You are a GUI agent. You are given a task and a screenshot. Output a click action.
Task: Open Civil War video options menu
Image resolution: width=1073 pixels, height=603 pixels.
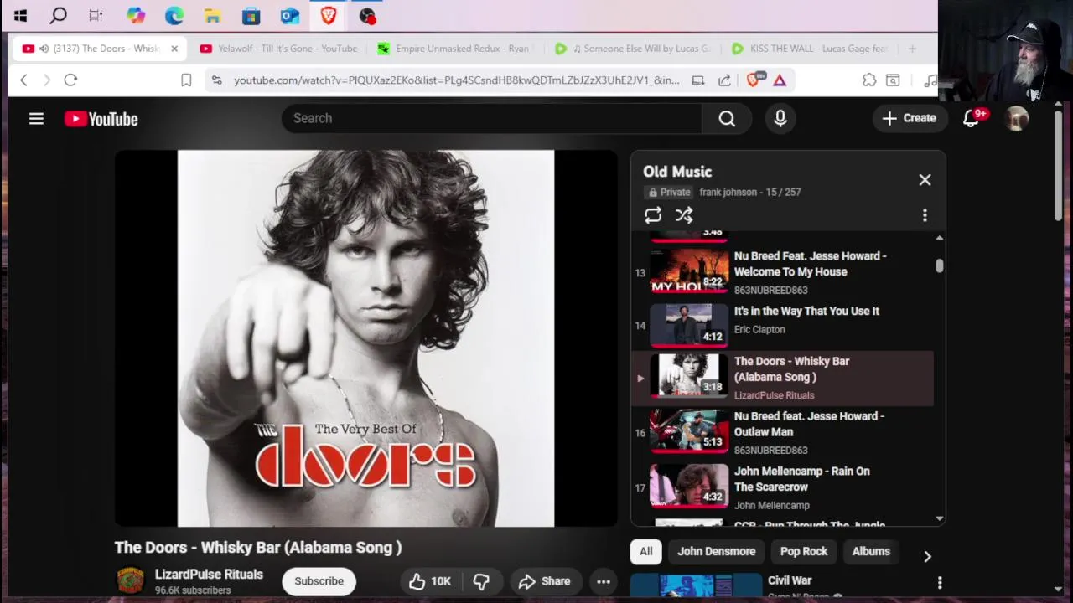click(x=940, y=582)
